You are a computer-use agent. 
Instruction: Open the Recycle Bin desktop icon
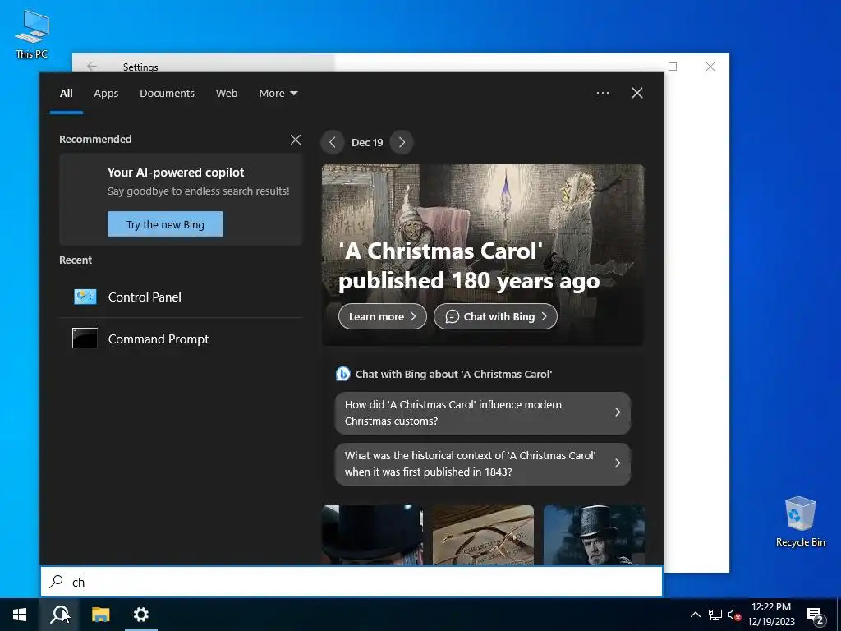(x=800, y=522)
